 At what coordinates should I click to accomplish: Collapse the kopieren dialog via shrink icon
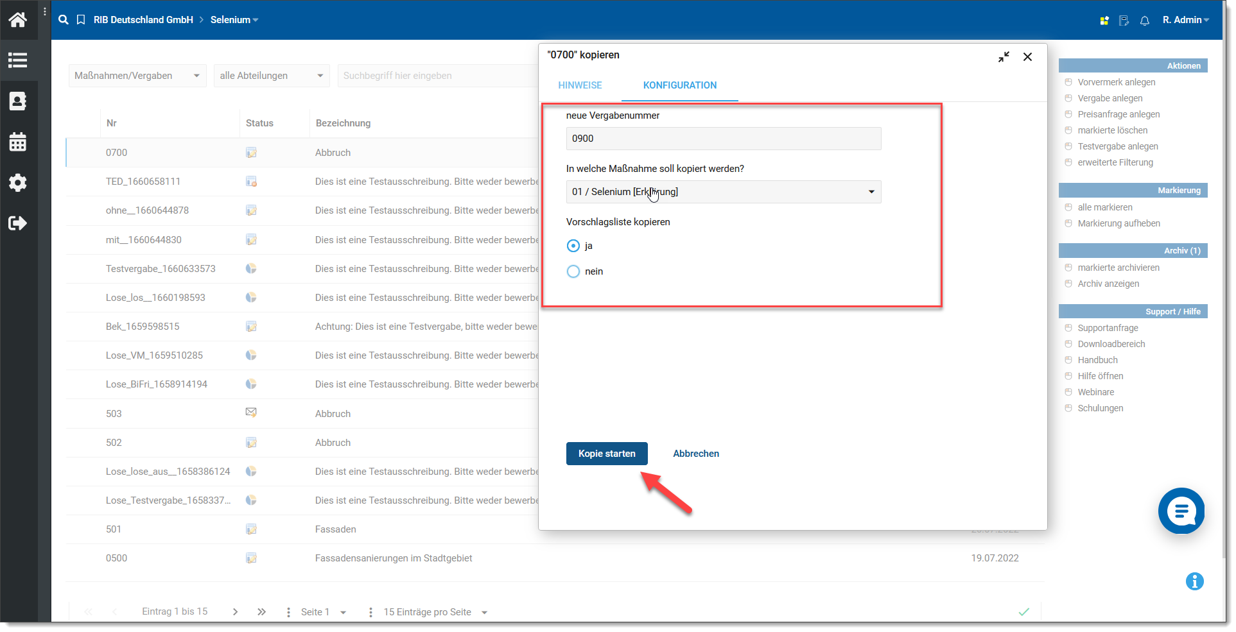(1004, 57)
